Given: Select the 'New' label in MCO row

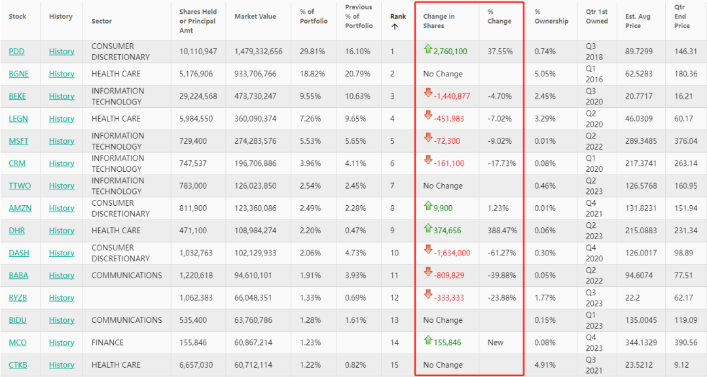Looking at the screenshot, I should [495, 342].
